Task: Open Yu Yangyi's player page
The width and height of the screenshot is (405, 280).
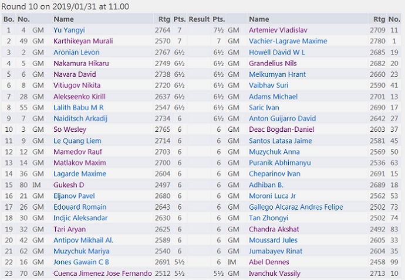Action: [70, 30]
